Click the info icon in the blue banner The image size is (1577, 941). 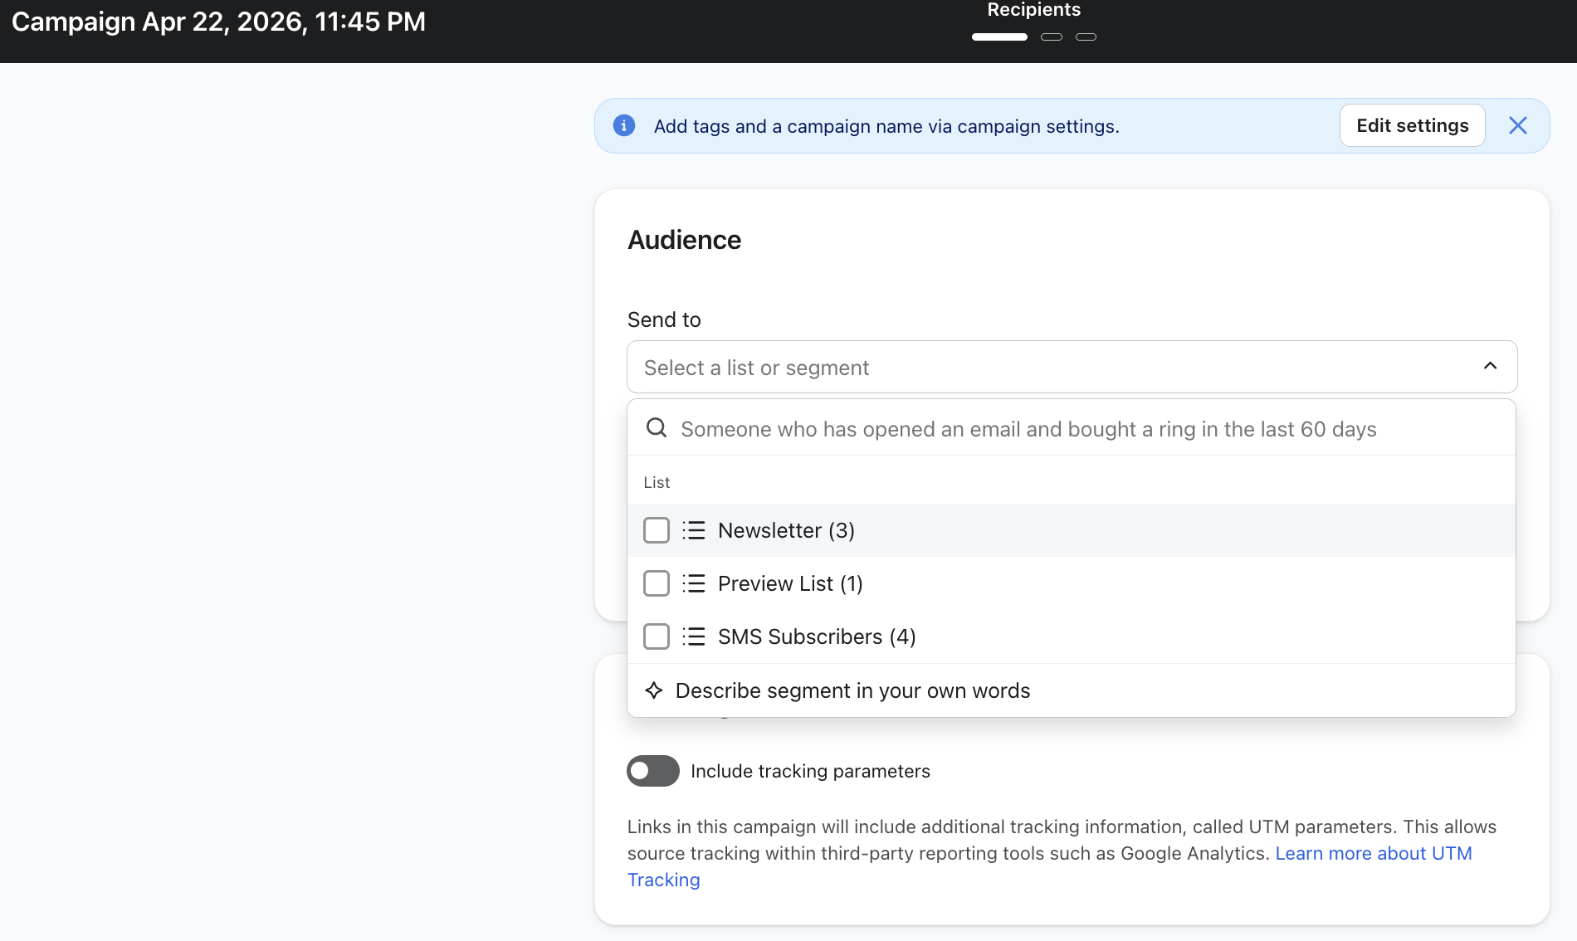coord(624,125)
